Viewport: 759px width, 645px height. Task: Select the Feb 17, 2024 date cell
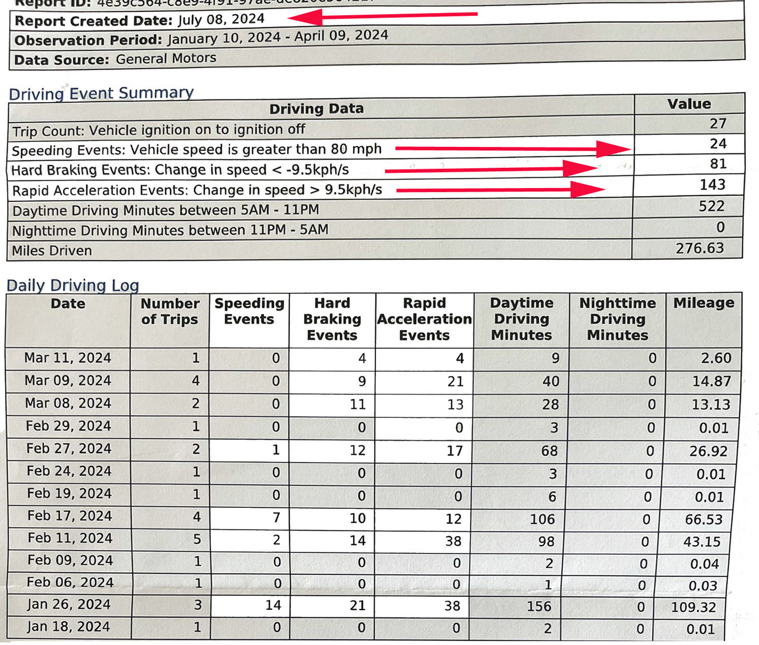[69, 516]
